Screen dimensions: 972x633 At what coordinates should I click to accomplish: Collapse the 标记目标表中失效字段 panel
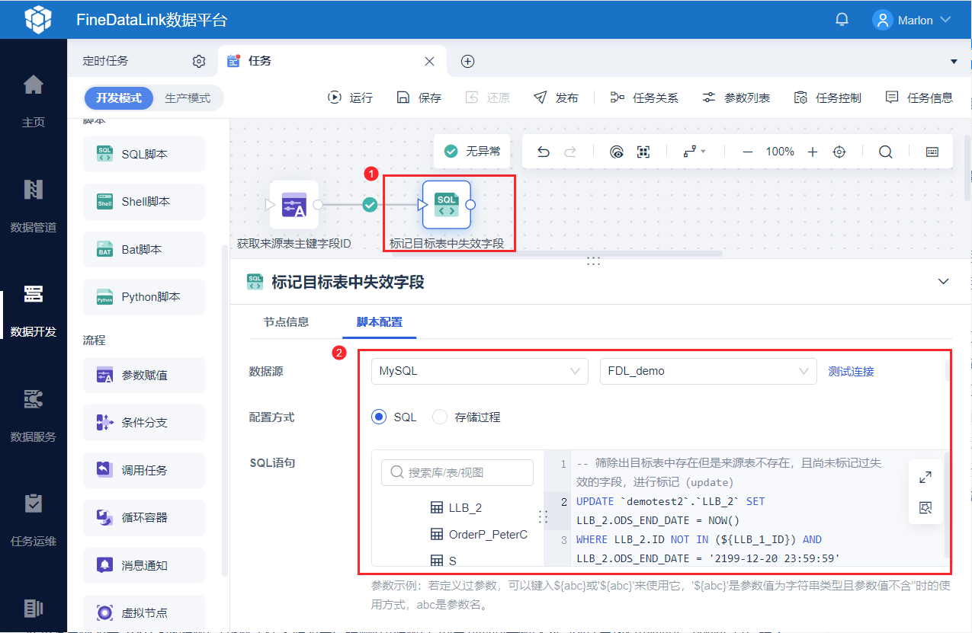(x=944, y=282)
